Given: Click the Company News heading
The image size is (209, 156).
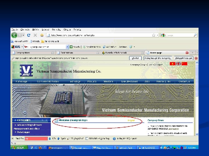Looking at the screenshot, I should tap(156, 120).
